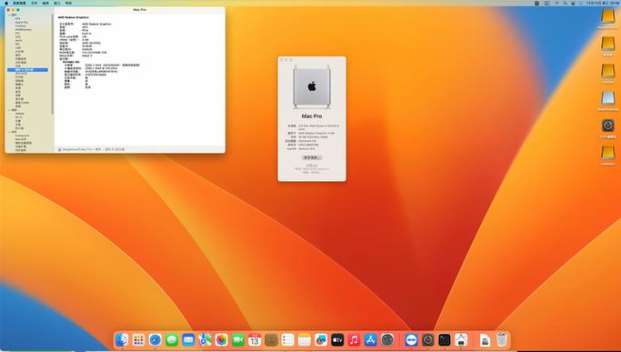Launch Apple TV from the Dock
Screen dimensions: 621x352
(x=337, y=339)
